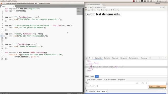This screenshot has width=168, height=94.
Task: Open the drawer three-dot menu
Action: point(87,91)
